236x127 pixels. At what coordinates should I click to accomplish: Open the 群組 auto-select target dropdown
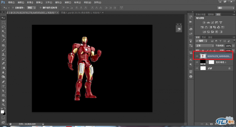(x=31, y=8)
